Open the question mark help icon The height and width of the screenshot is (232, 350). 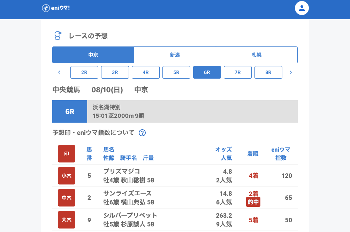[142, 133]
